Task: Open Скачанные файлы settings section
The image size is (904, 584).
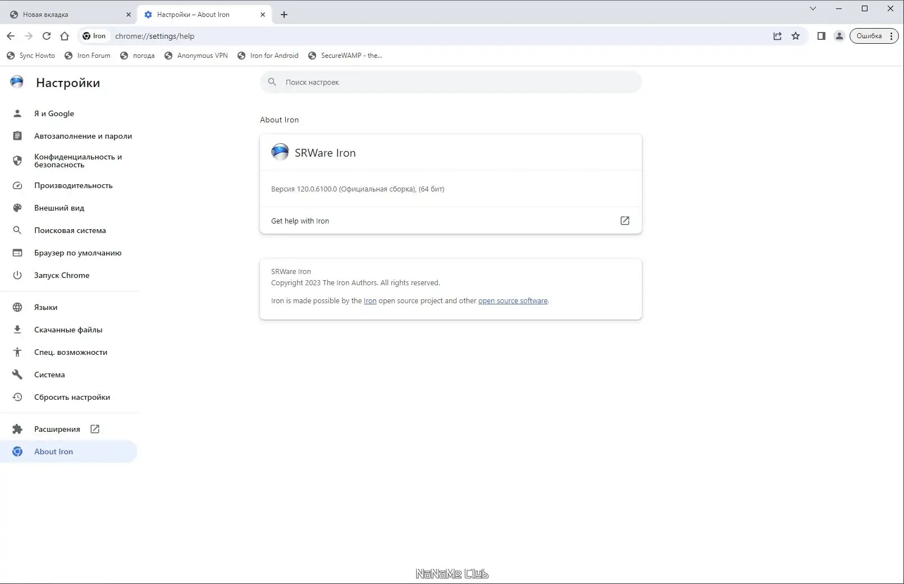Action: pos(69,330)
